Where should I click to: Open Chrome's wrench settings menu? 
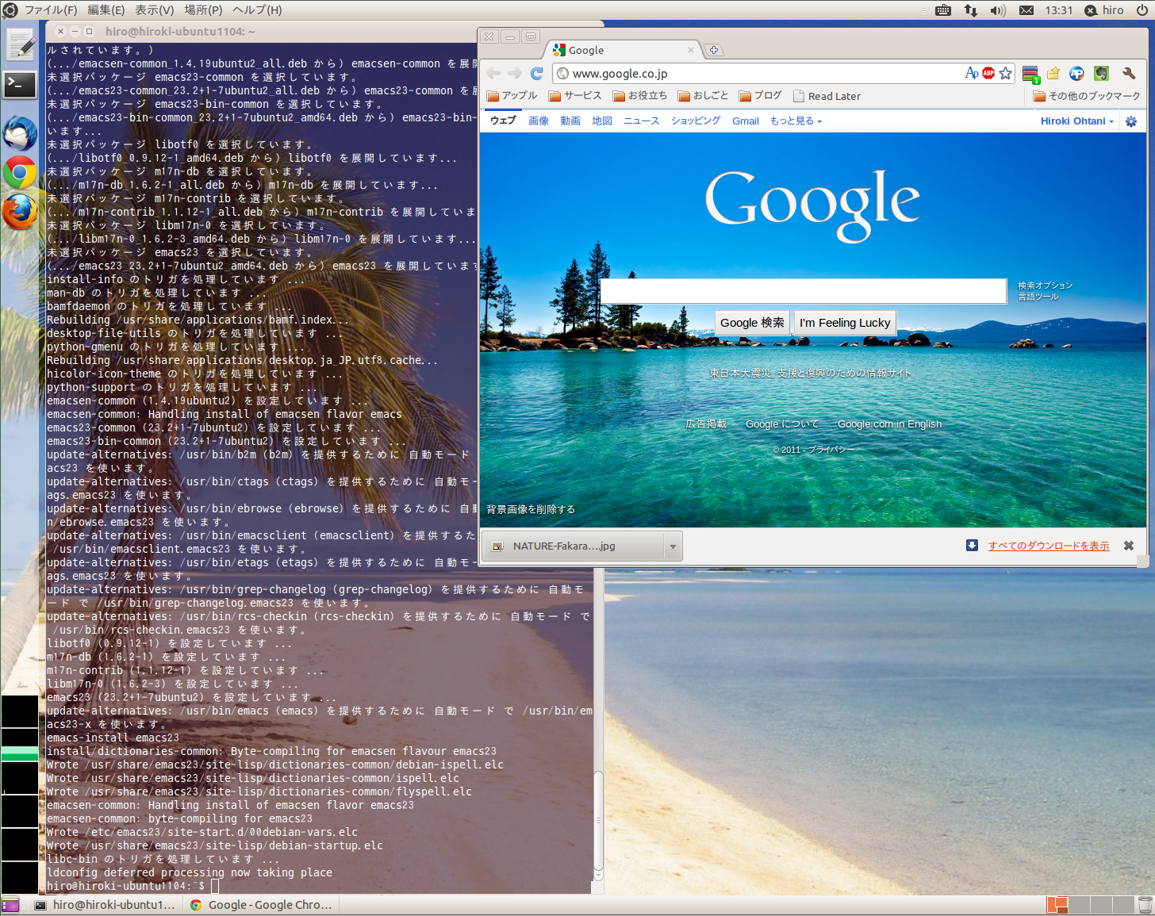pos(1129,73)
